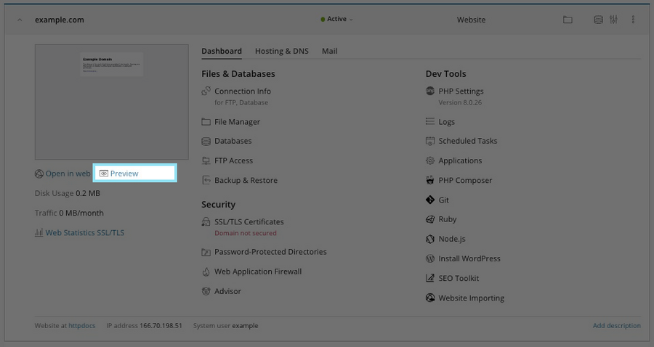The width and height of the screenshot is (654, 347).
Task: Click the Add description link
Action: (616, 326)
